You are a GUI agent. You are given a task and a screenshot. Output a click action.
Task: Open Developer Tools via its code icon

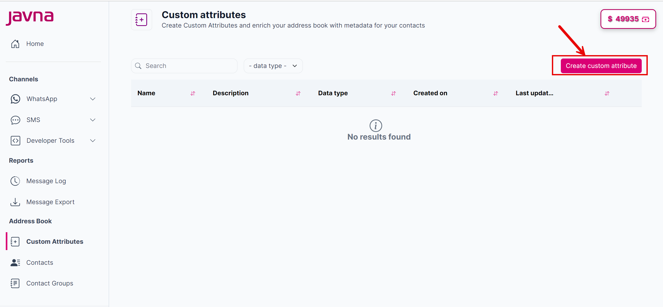[x=15, y=140]
